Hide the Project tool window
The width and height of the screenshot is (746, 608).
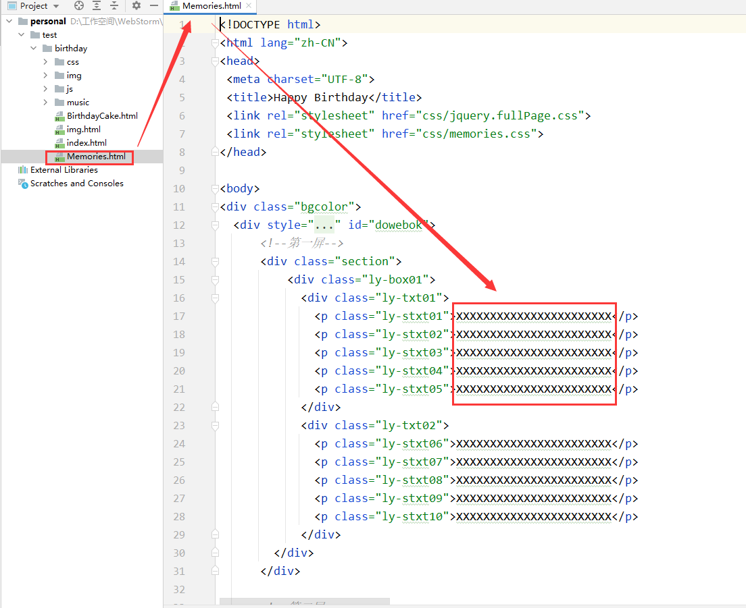point(153,5)
